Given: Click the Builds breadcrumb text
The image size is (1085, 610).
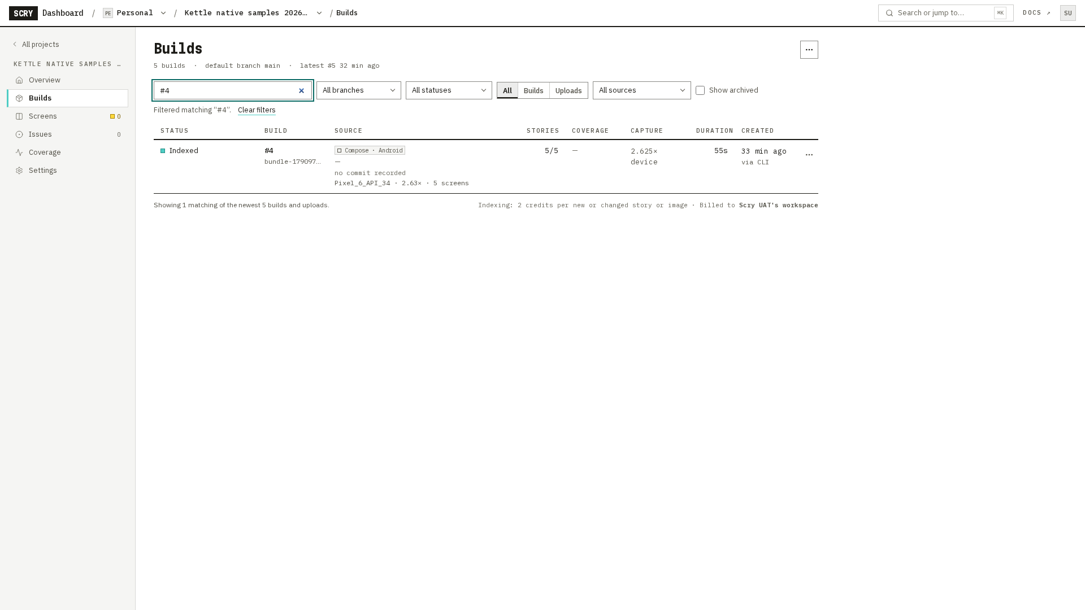Looking at the screenshot, I should click(x=347, y=13).
